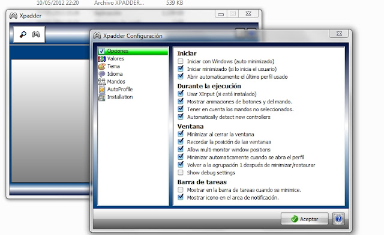Switch to the Idioma section

tap(115, 74)
